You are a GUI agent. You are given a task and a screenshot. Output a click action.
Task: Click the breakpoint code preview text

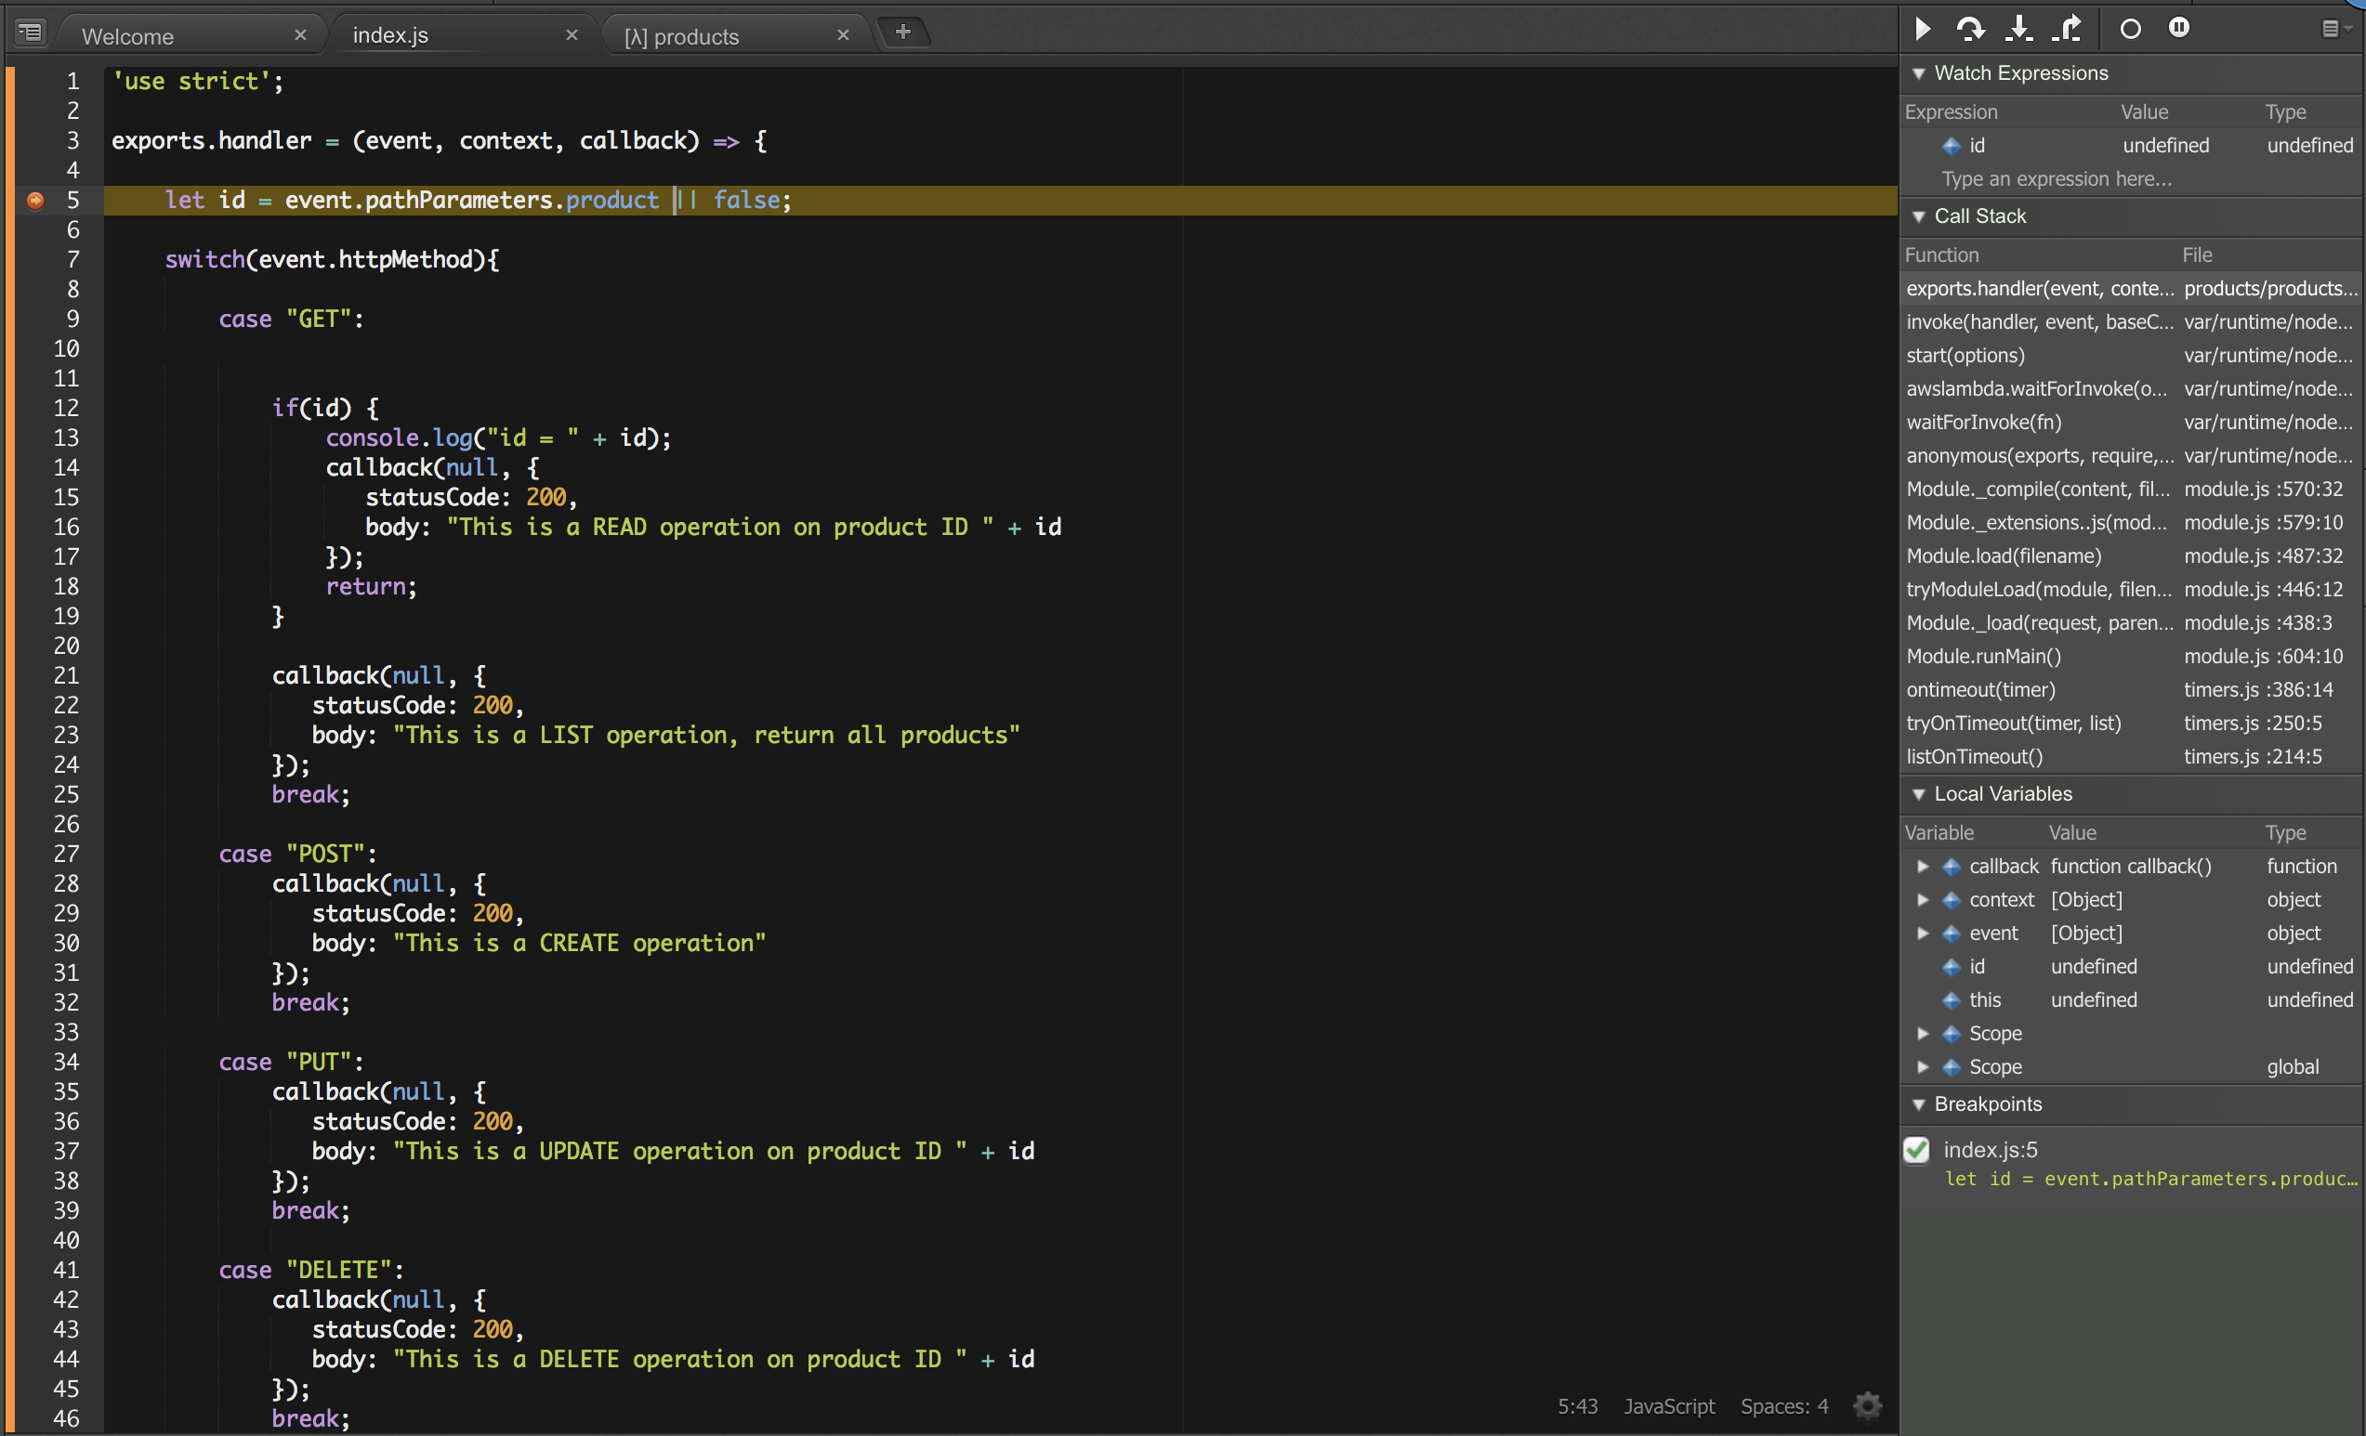pyautogui.click(x=2151, y=1180)
